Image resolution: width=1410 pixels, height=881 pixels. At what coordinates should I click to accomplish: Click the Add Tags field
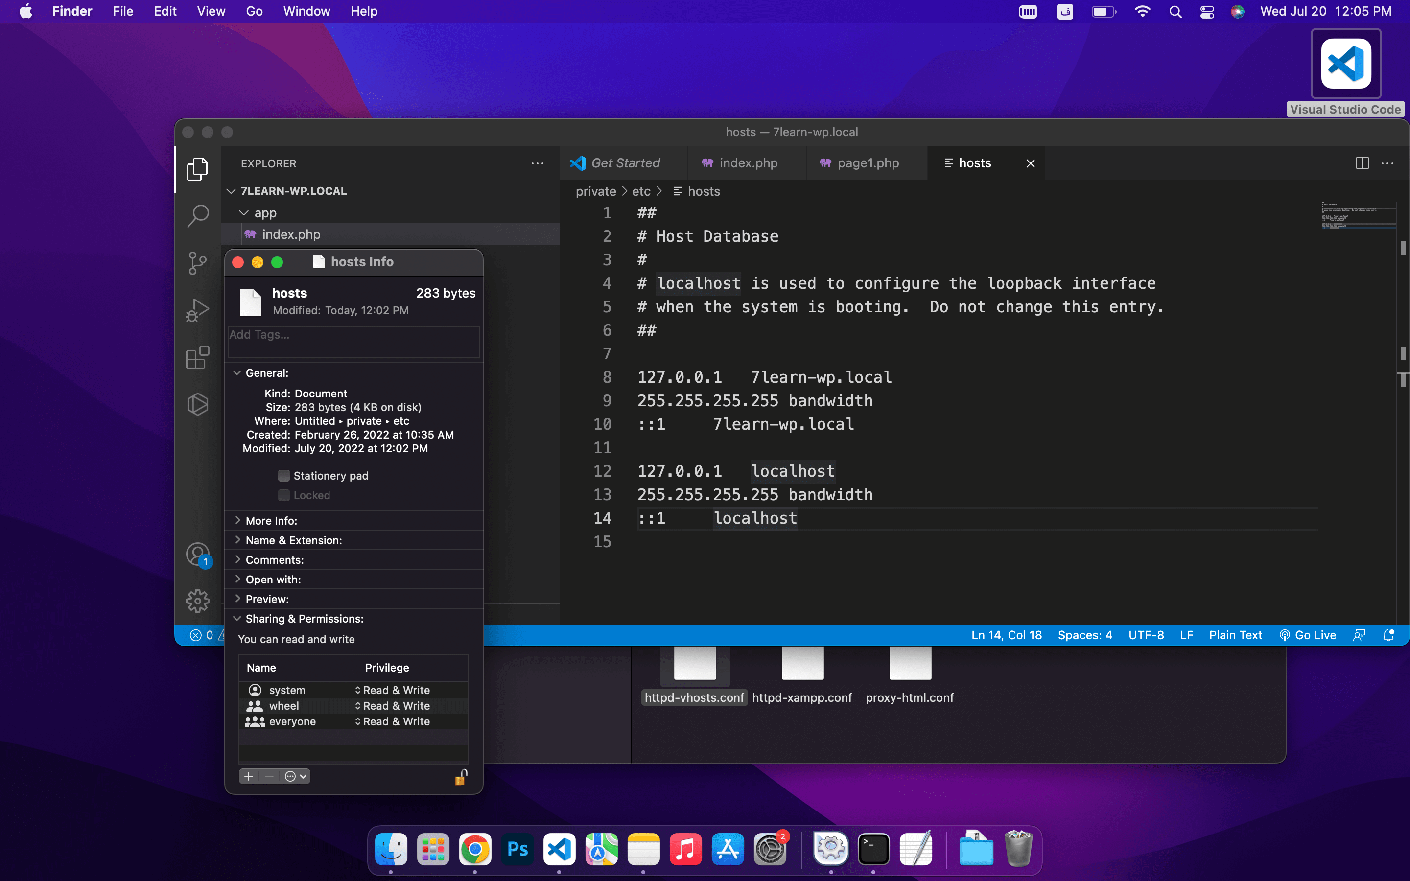353,342
